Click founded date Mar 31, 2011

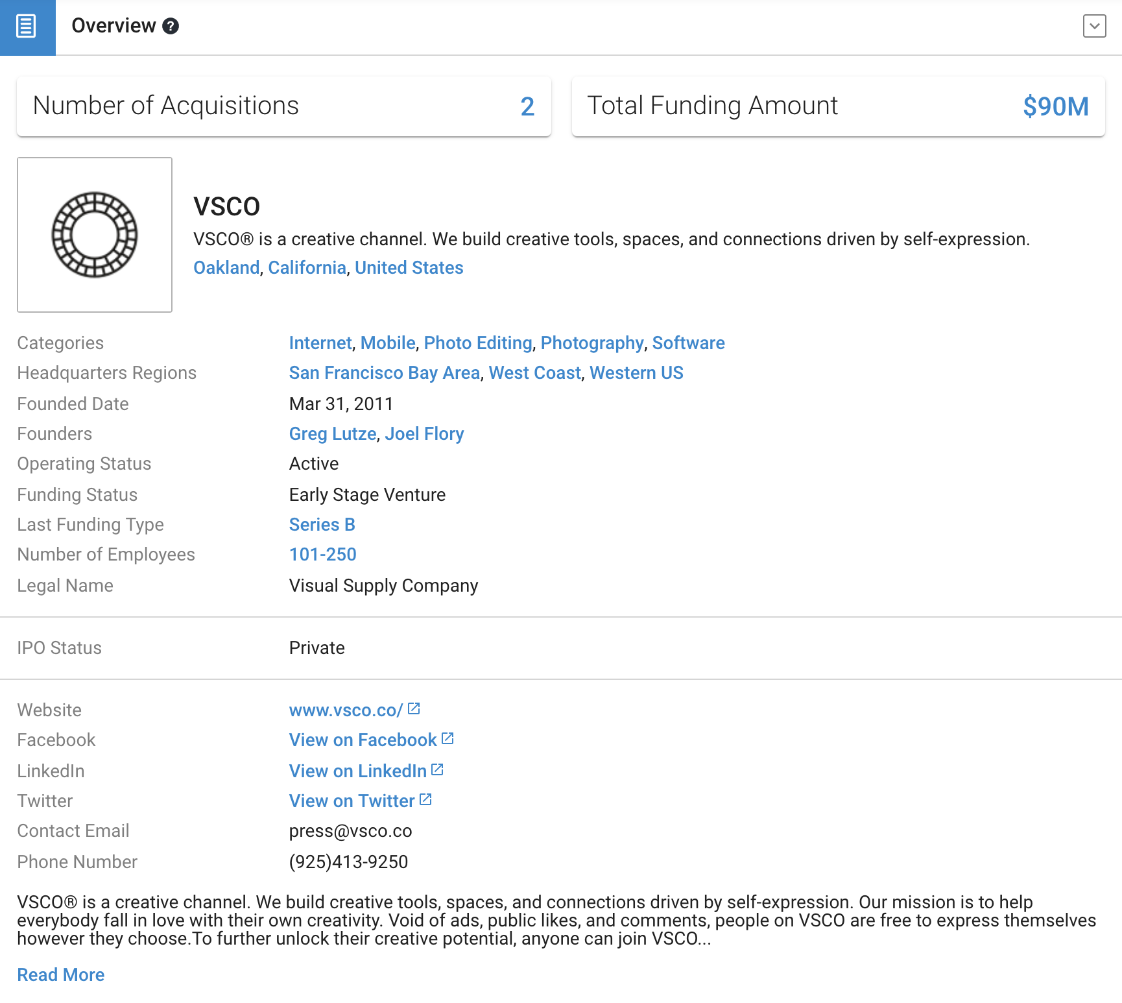click(x=341, y=404)
